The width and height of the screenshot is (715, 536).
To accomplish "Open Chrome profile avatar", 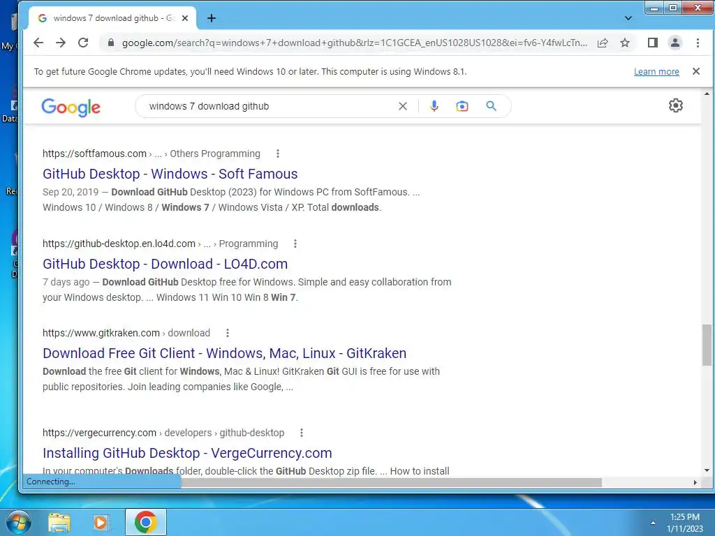I will click(x=675, y=43).
